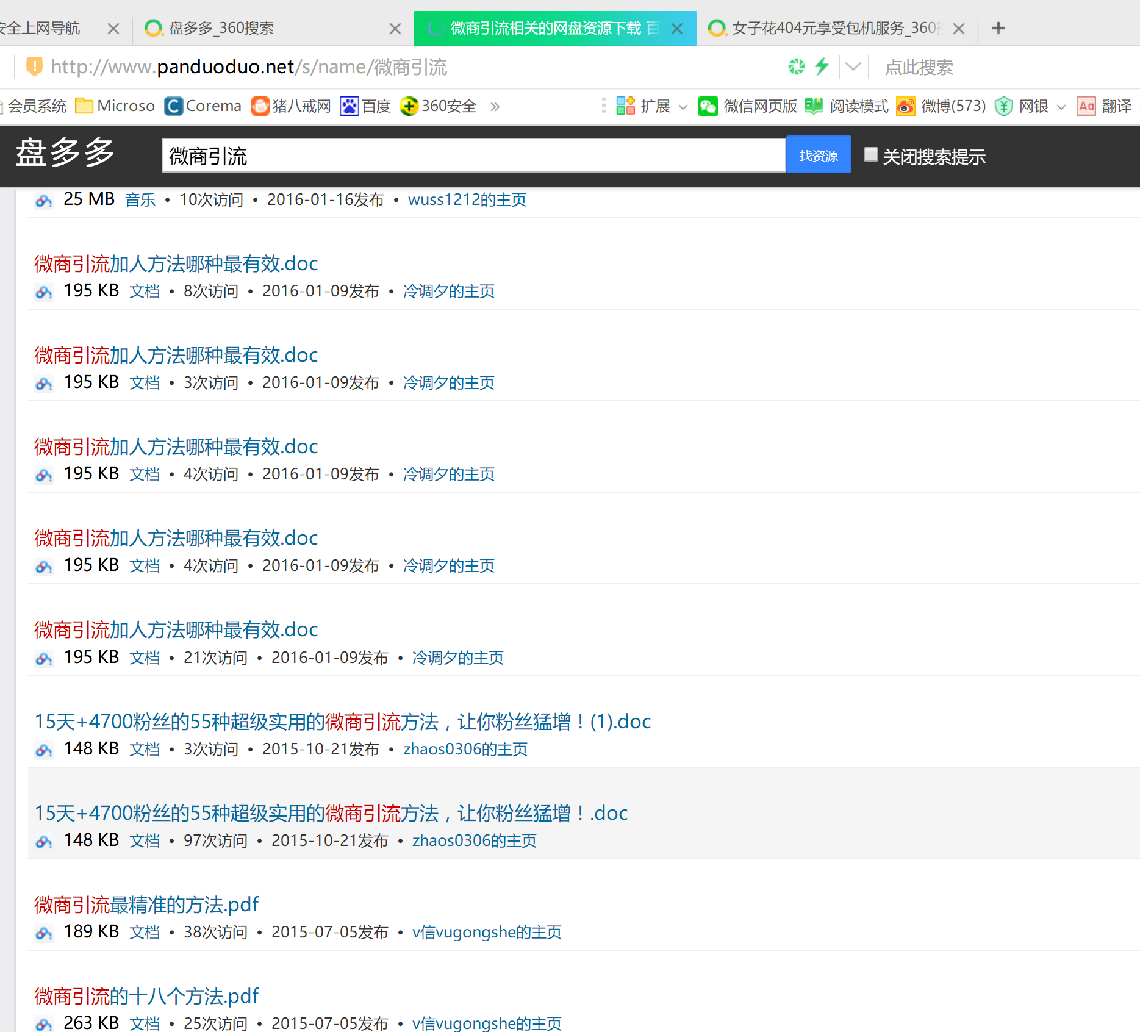The image size is (1140, 1032).
Task: Click the green lightning speed-mode icon
Action: [x=822, y=66]
